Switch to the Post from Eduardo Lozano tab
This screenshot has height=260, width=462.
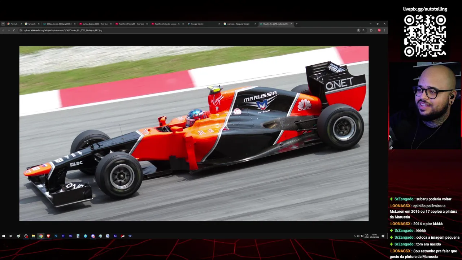click(x=167, y=24)
